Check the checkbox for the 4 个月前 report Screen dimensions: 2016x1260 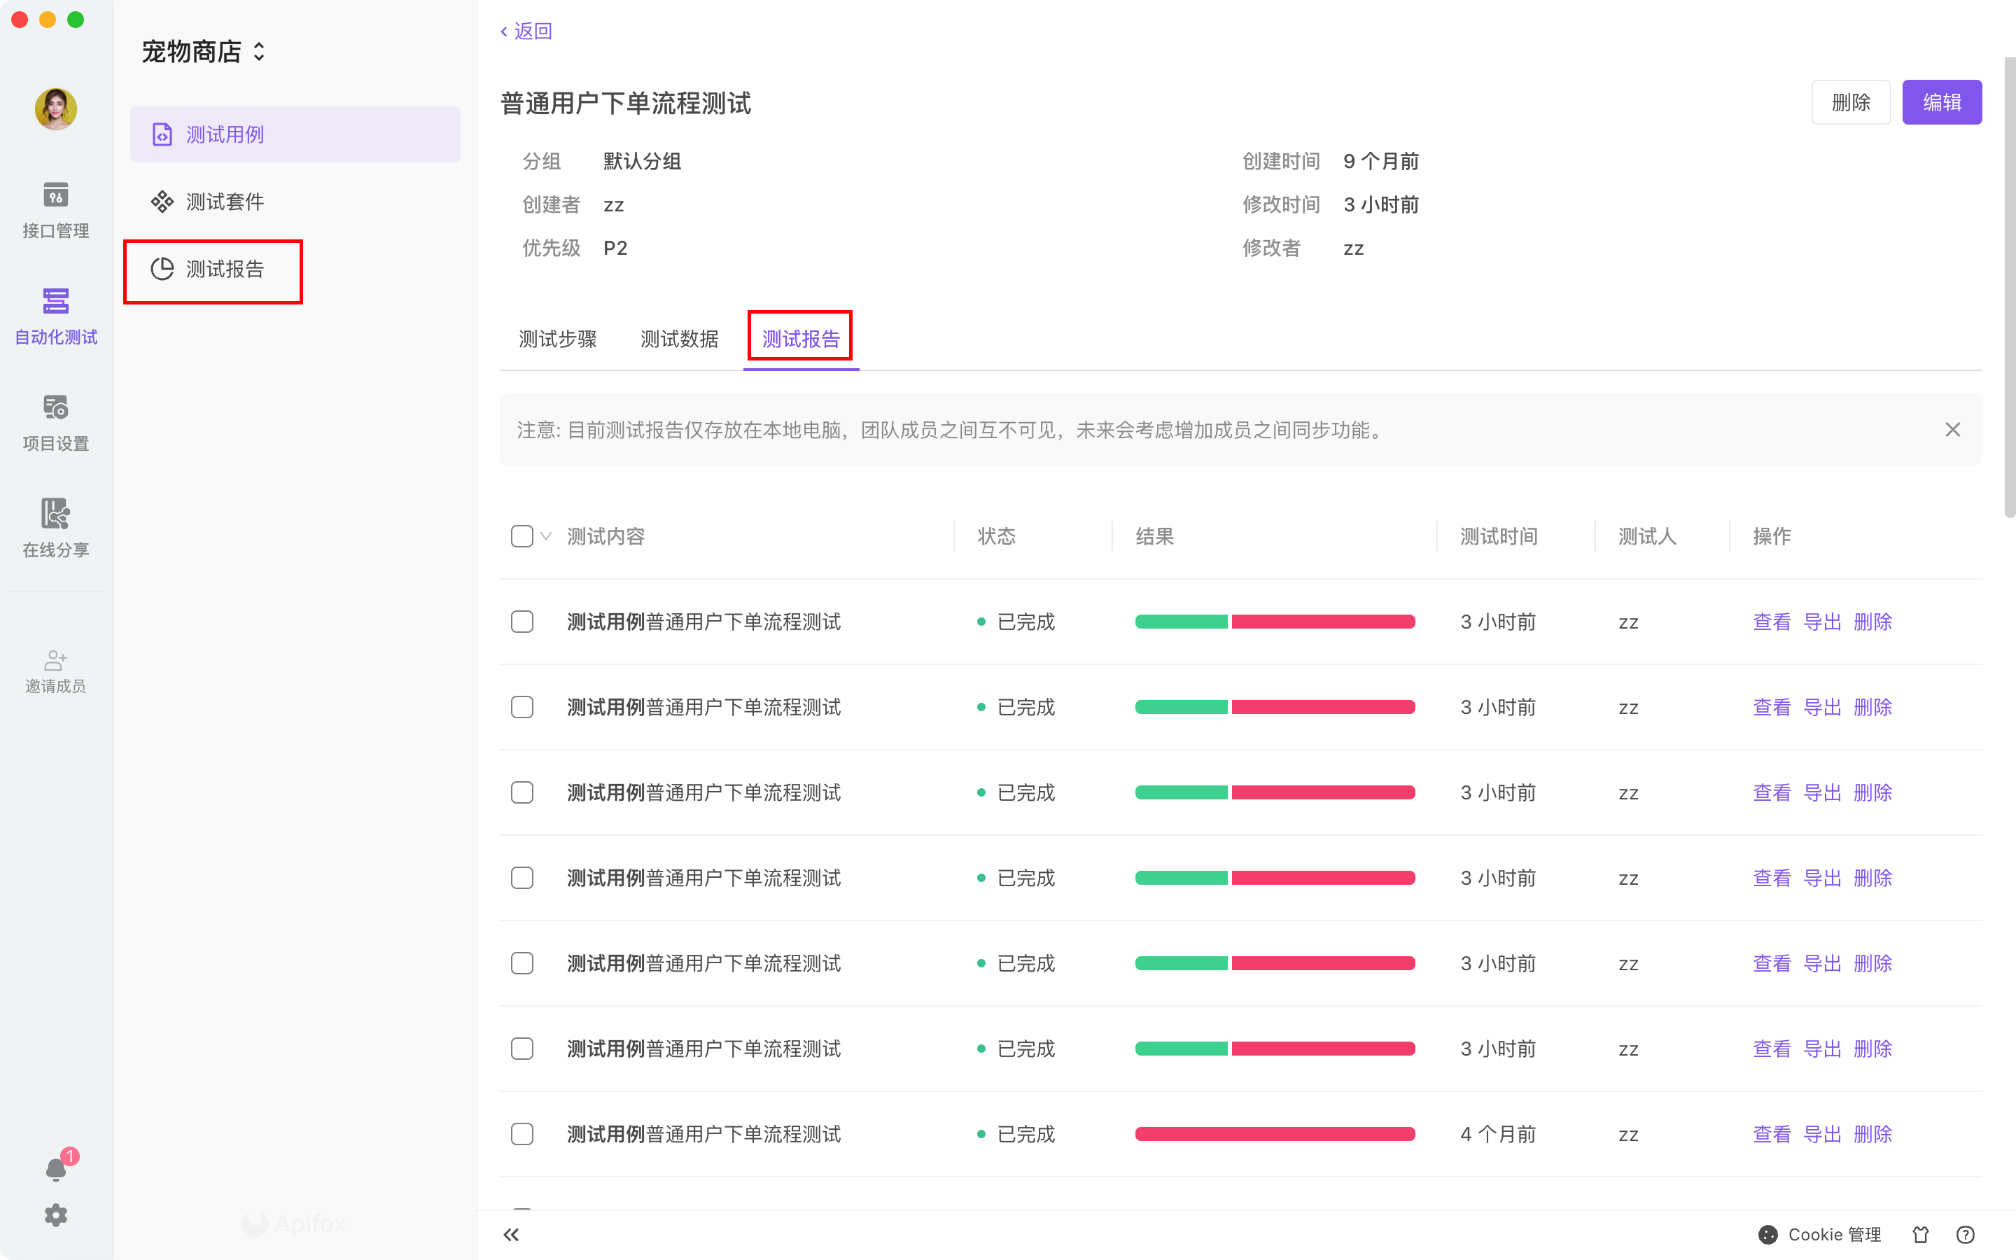[x=521, y=1134]
